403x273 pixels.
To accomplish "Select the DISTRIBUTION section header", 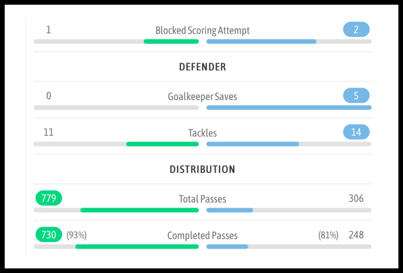I will 203,169.
